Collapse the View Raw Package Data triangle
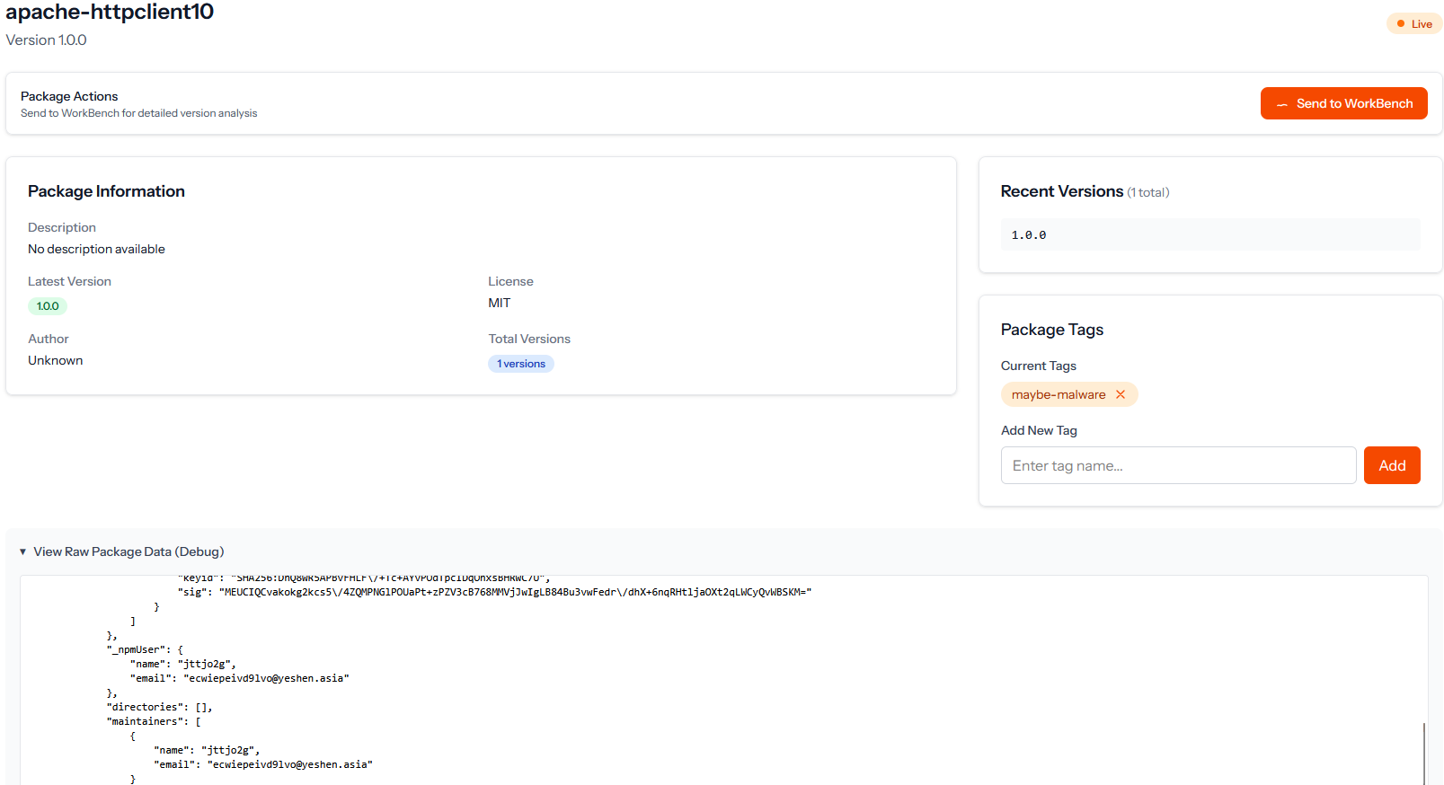This screenshot has height=785, width=1444. click(x=23, y=551)
